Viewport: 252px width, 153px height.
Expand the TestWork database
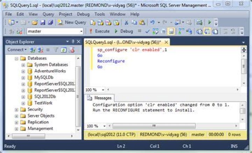(23, 103)
